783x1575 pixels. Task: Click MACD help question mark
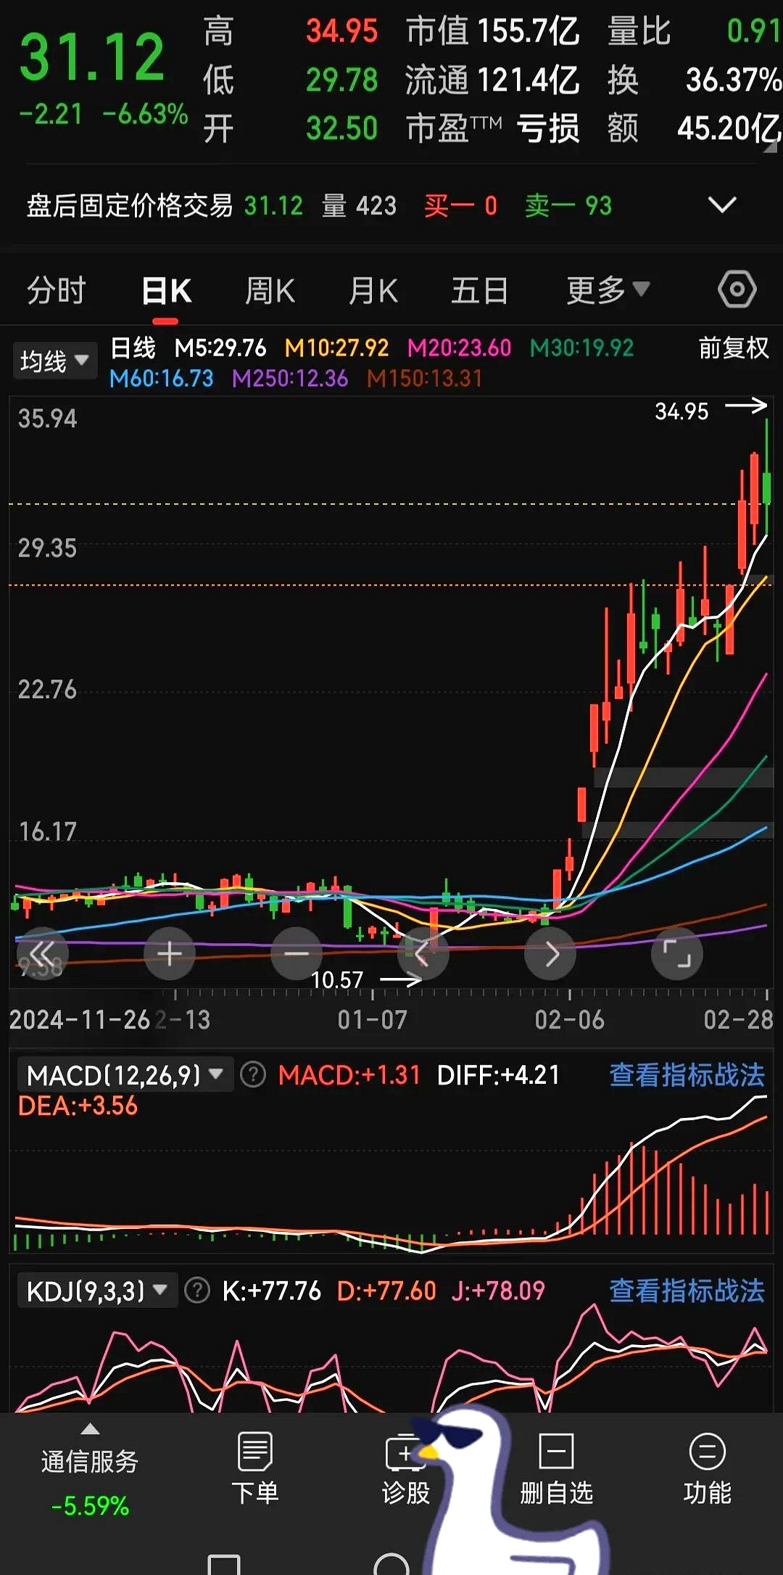pos(253,1074)
